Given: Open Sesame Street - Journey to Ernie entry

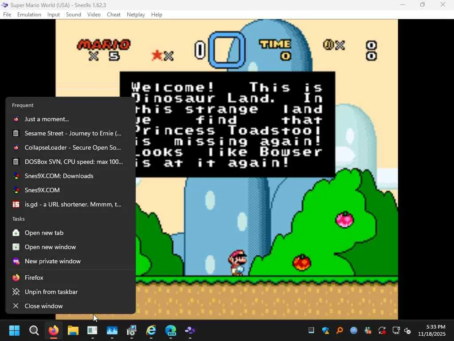Looking at the screenshot, I should [x=70, y=133].
